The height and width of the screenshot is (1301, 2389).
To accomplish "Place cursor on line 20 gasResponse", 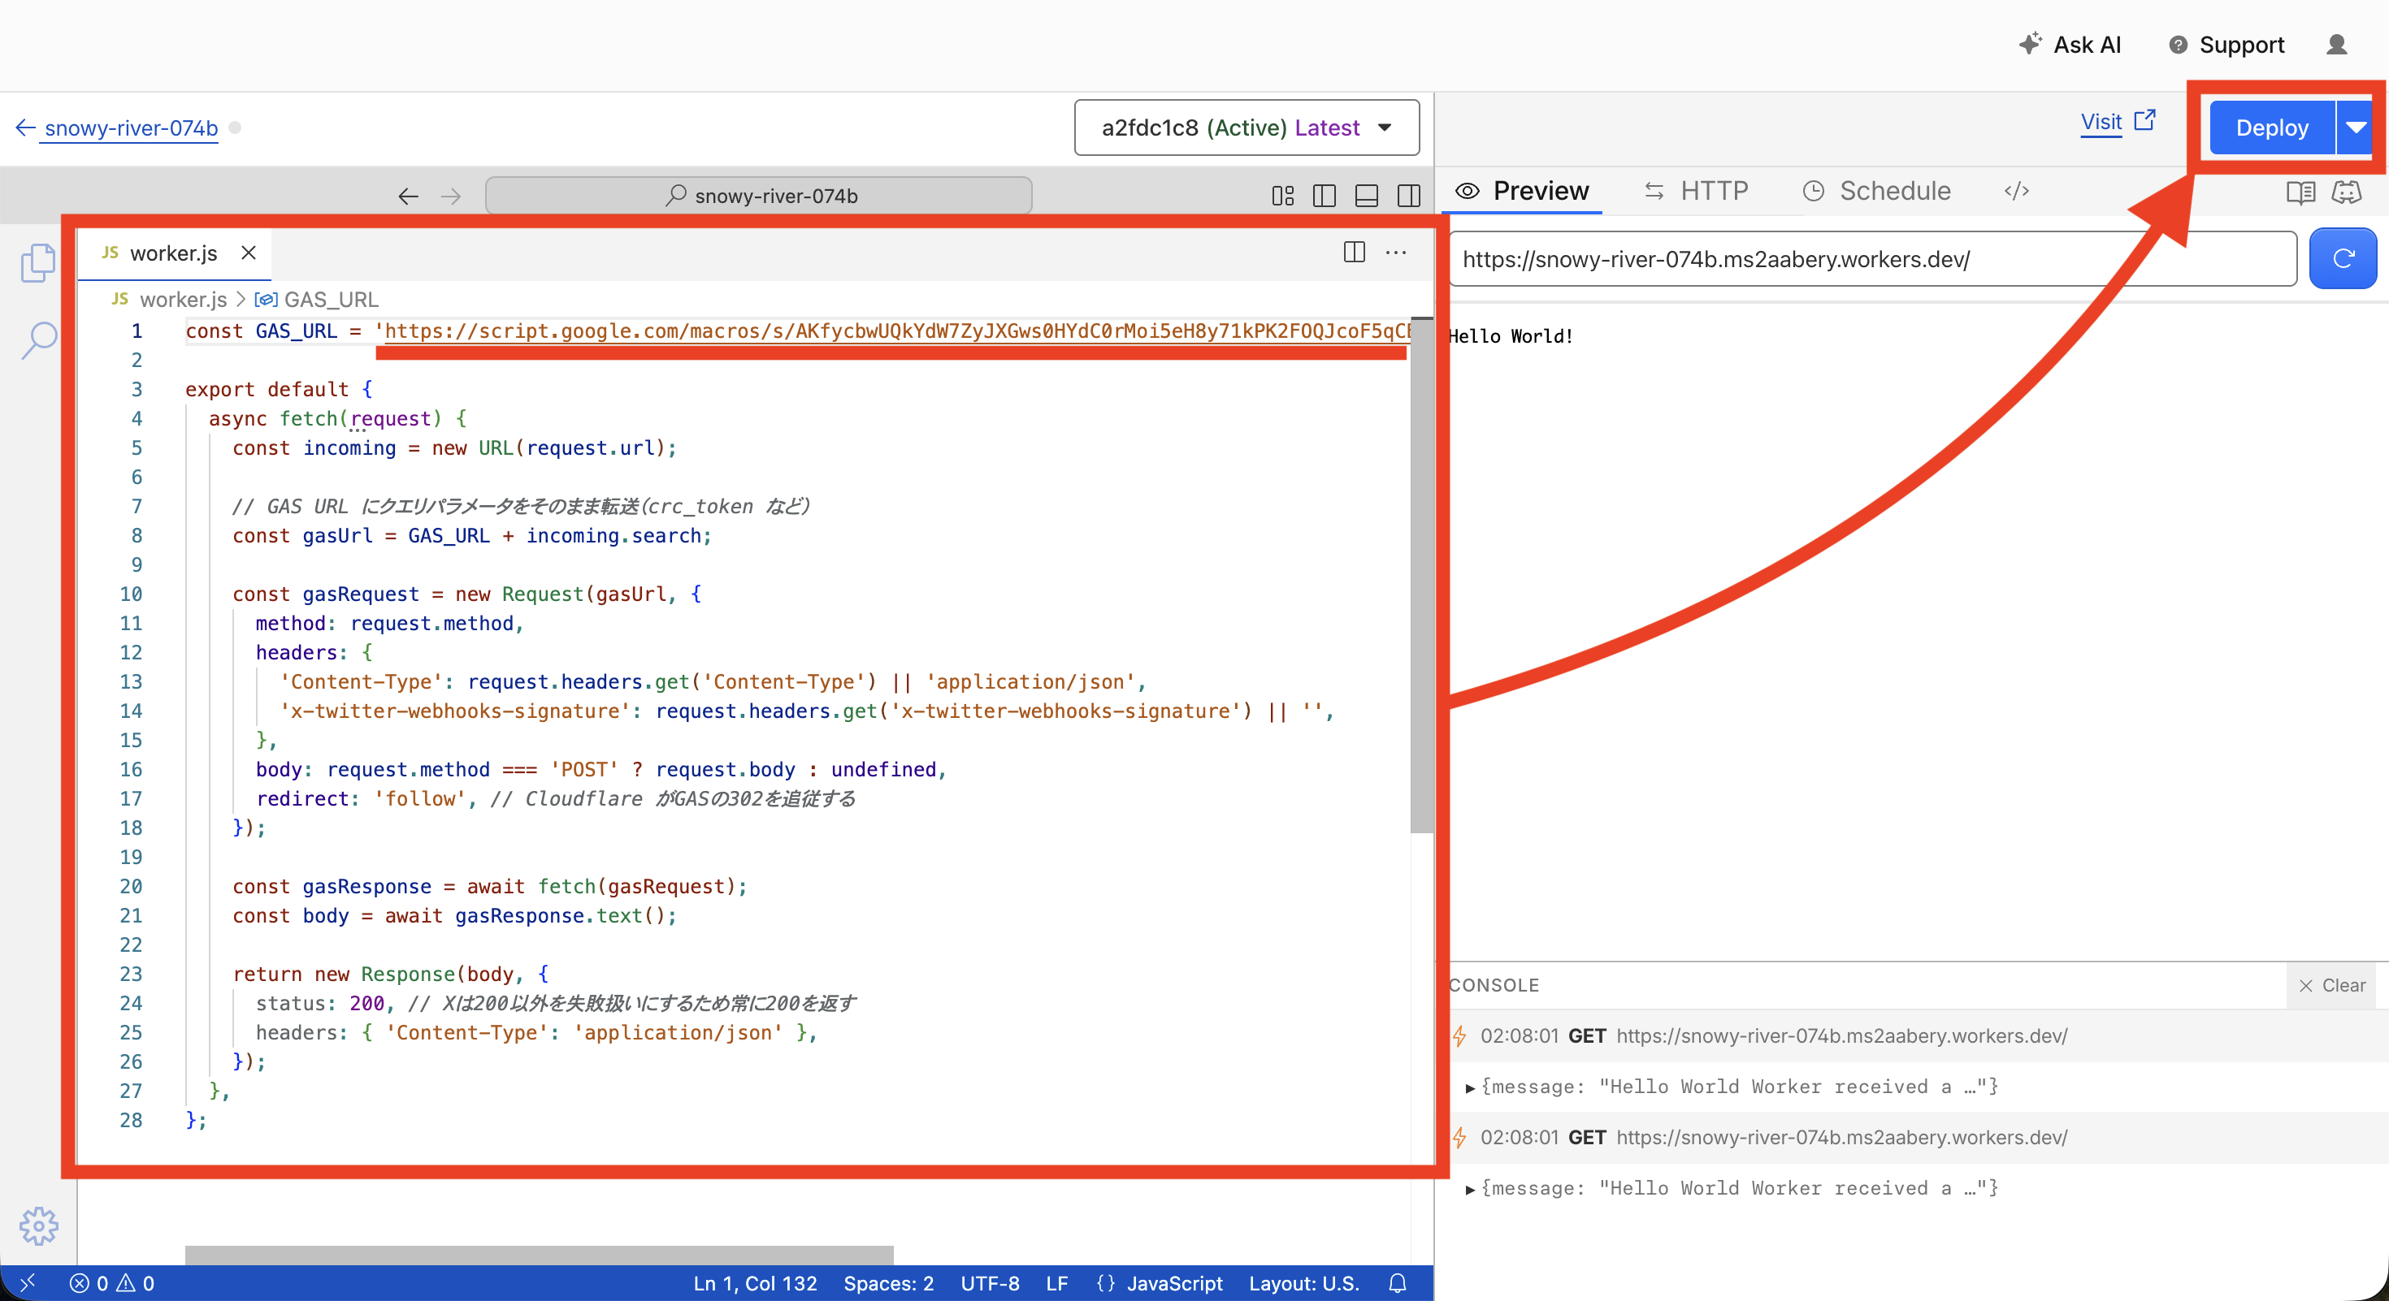I will (x=366, y=887).
